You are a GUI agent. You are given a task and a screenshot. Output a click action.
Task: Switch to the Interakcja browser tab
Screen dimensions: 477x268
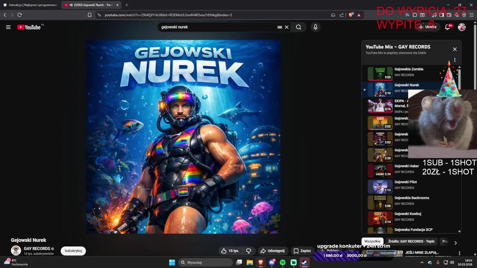30,5
